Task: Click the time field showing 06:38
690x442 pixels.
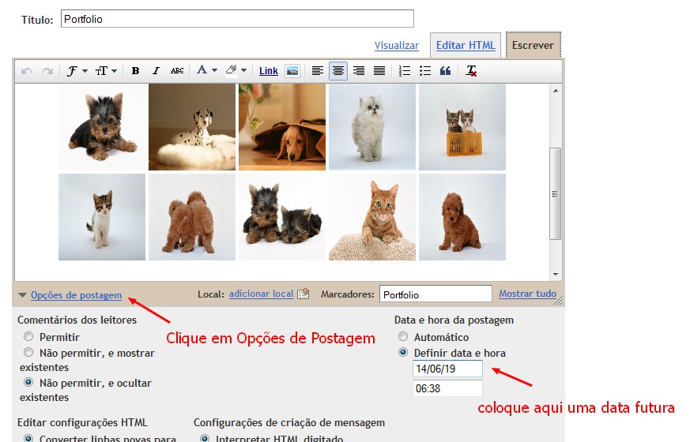Action: click(x=447, y=388)
